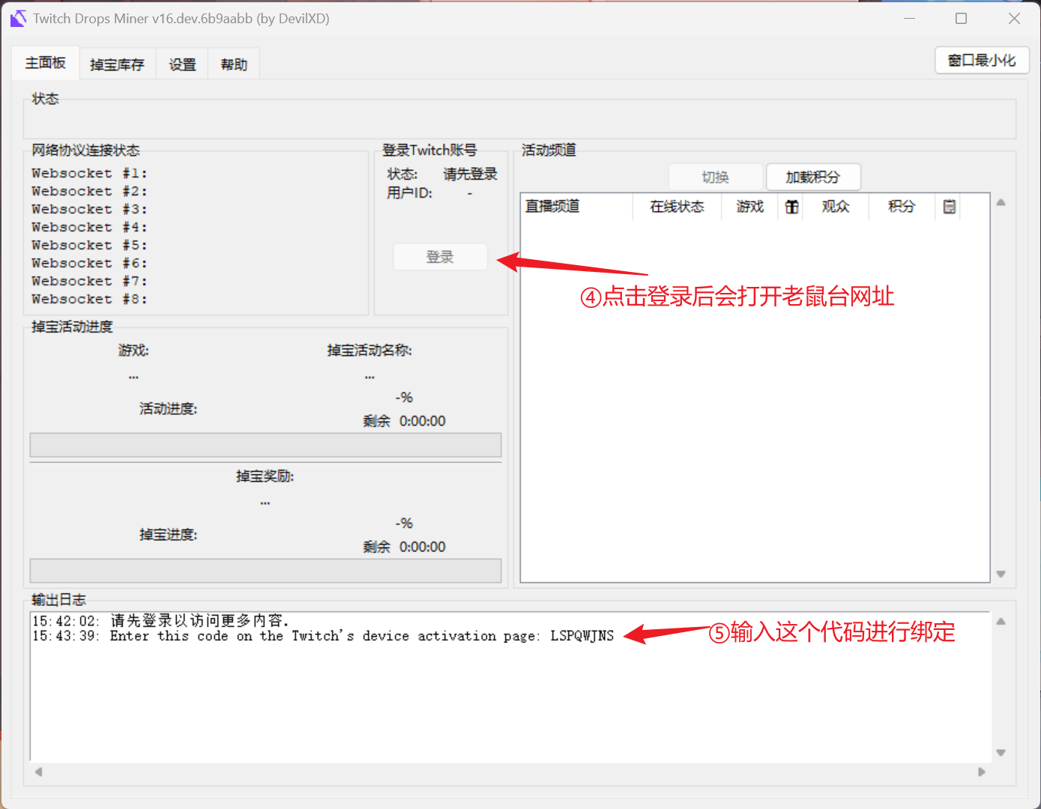1041x809 pixels.
Task: Click the clipboard icon column header
Action: [949, 207]
